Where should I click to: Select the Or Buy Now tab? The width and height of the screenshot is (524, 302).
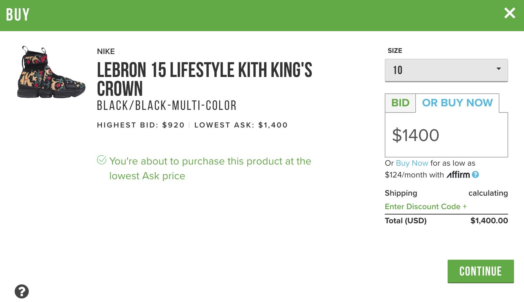click(x=457, y=103)
